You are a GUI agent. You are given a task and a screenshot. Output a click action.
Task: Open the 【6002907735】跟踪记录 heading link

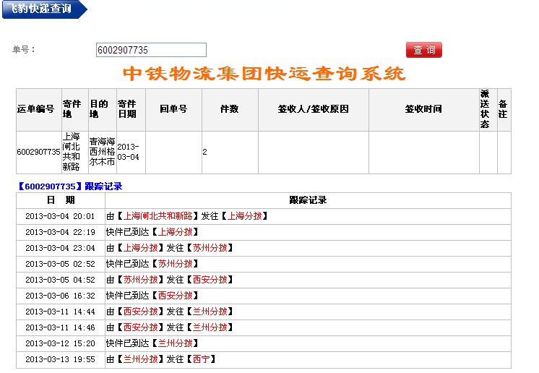69,186
